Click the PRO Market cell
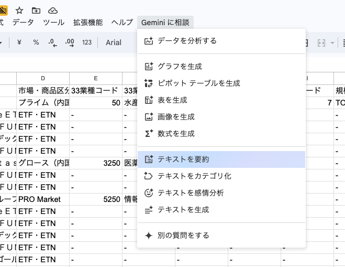The height and width of the screenshot is (267, 345). (43, 199)
